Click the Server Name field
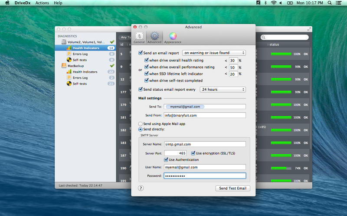Viewport: 347px width, 216px height. click(205, 144)
